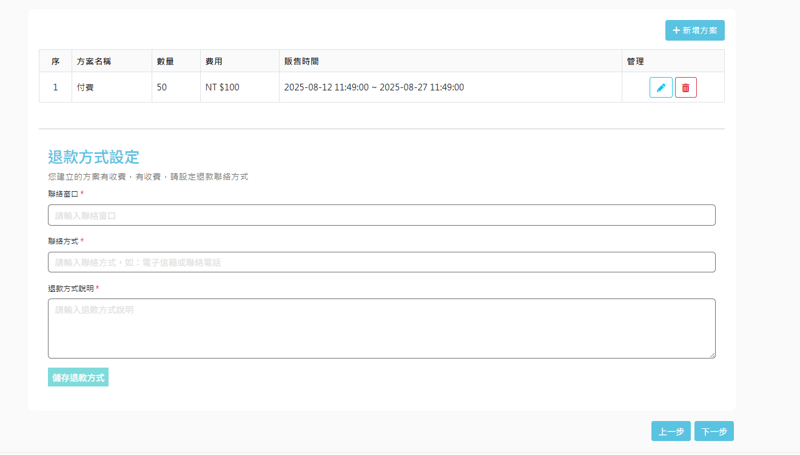Click the 數量 column header
This screenshot has height=455, width=800.
click(166, 61)
